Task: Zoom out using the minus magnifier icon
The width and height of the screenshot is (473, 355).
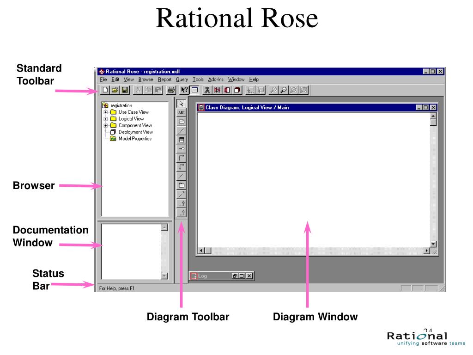Action: click(x=283, y=90)
